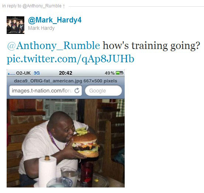Click the up arrow beside reply header
Image resolution: width=204 pixels, height=193 pixels.
tap(64, 6)
